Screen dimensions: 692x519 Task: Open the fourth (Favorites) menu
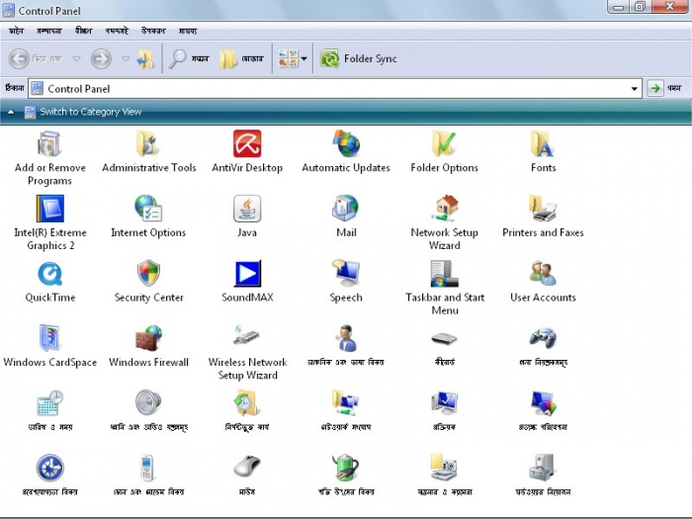[x=117, y=31]
